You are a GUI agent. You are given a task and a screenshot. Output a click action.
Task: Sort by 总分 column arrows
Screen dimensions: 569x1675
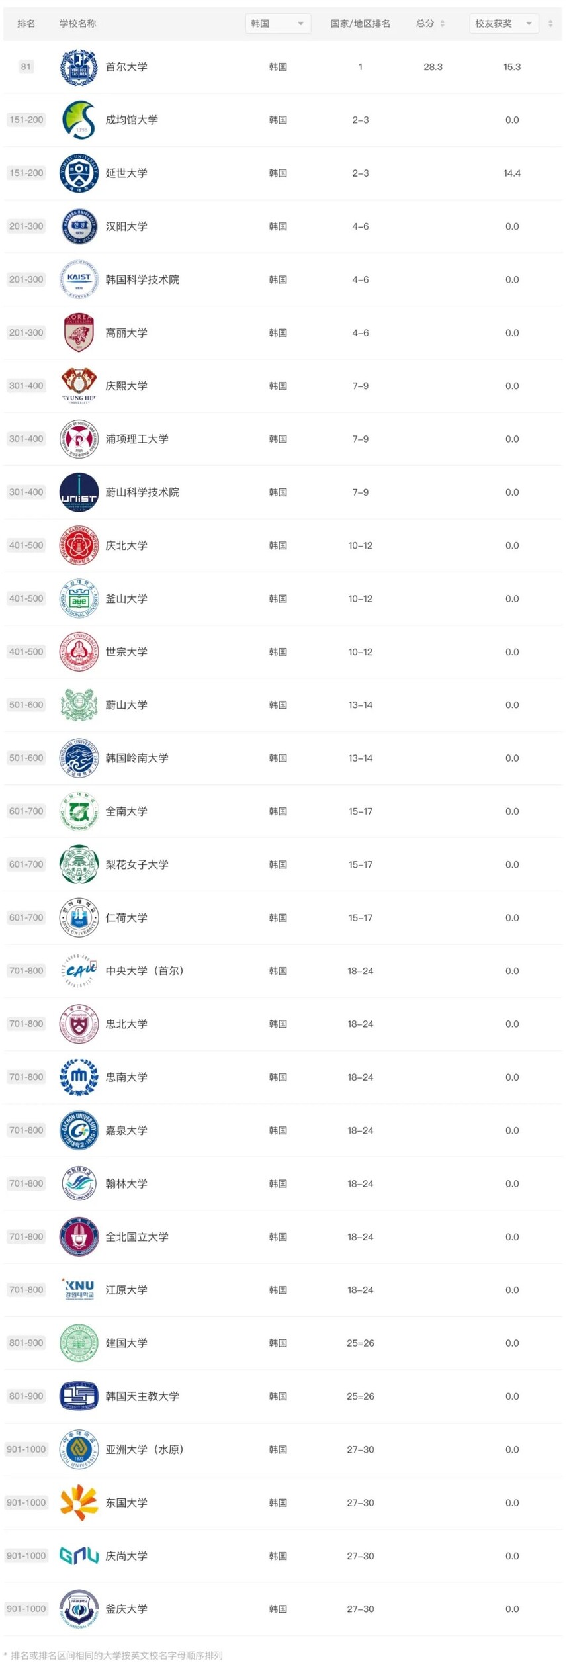point(443,24)
